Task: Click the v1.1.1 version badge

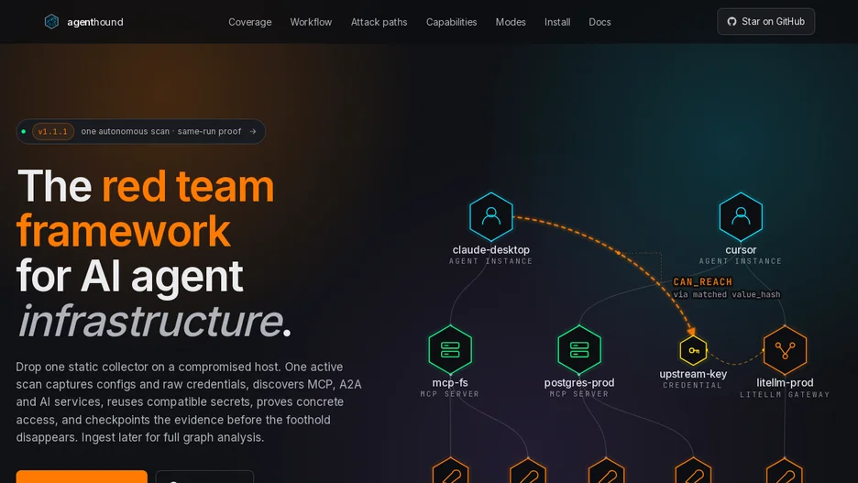Action: click(53, 132)
